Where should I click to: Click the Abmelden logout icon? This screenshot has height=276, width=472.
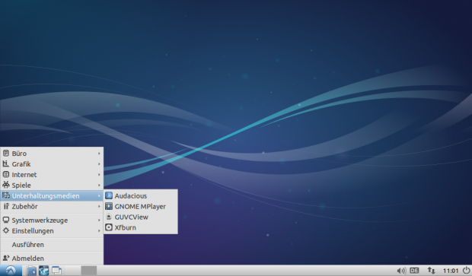(x=6, y=259)
